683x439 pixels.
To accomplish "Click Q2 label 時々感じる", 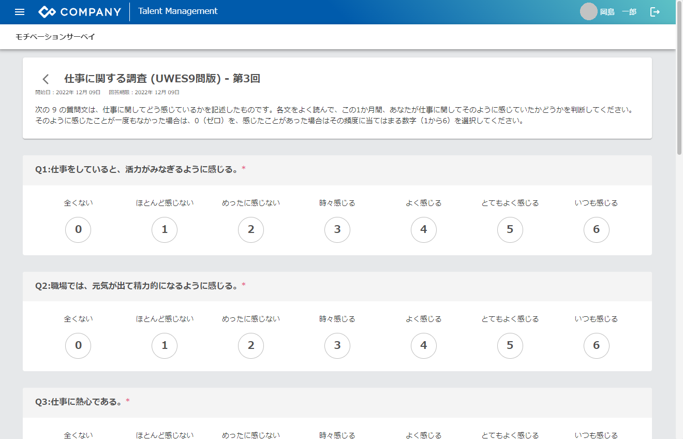I will pos(337,319).
